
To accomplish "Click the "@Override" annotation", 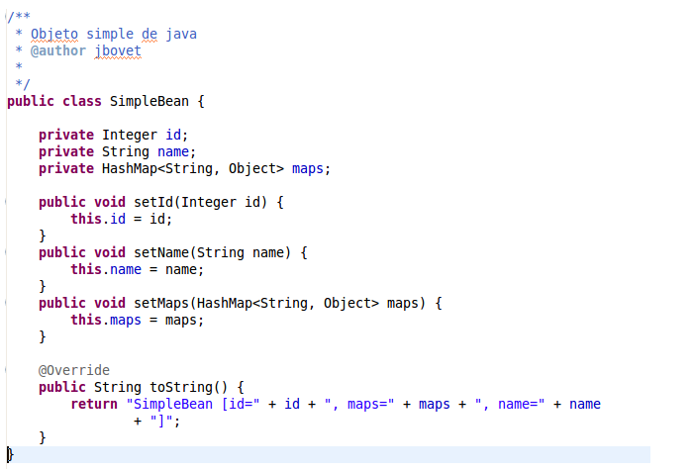I will (x=74, y=370).
